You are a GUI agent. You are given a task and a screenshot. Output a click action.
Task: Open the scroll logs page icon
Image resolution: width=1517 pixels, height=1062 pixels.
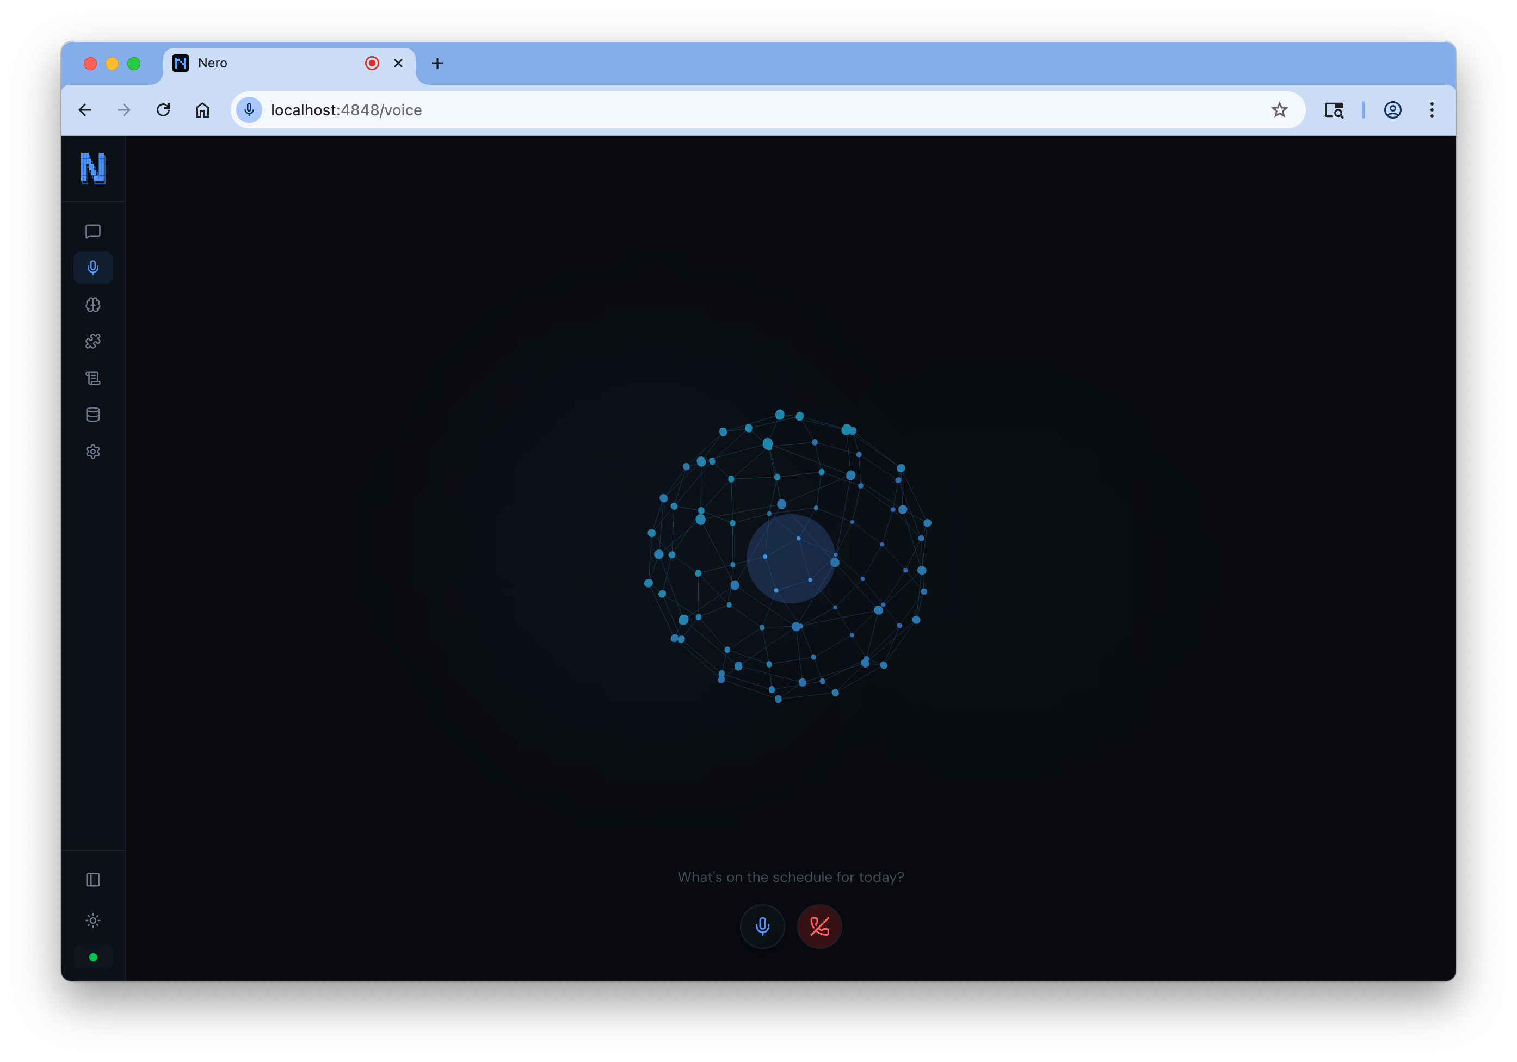click(92, 378)
